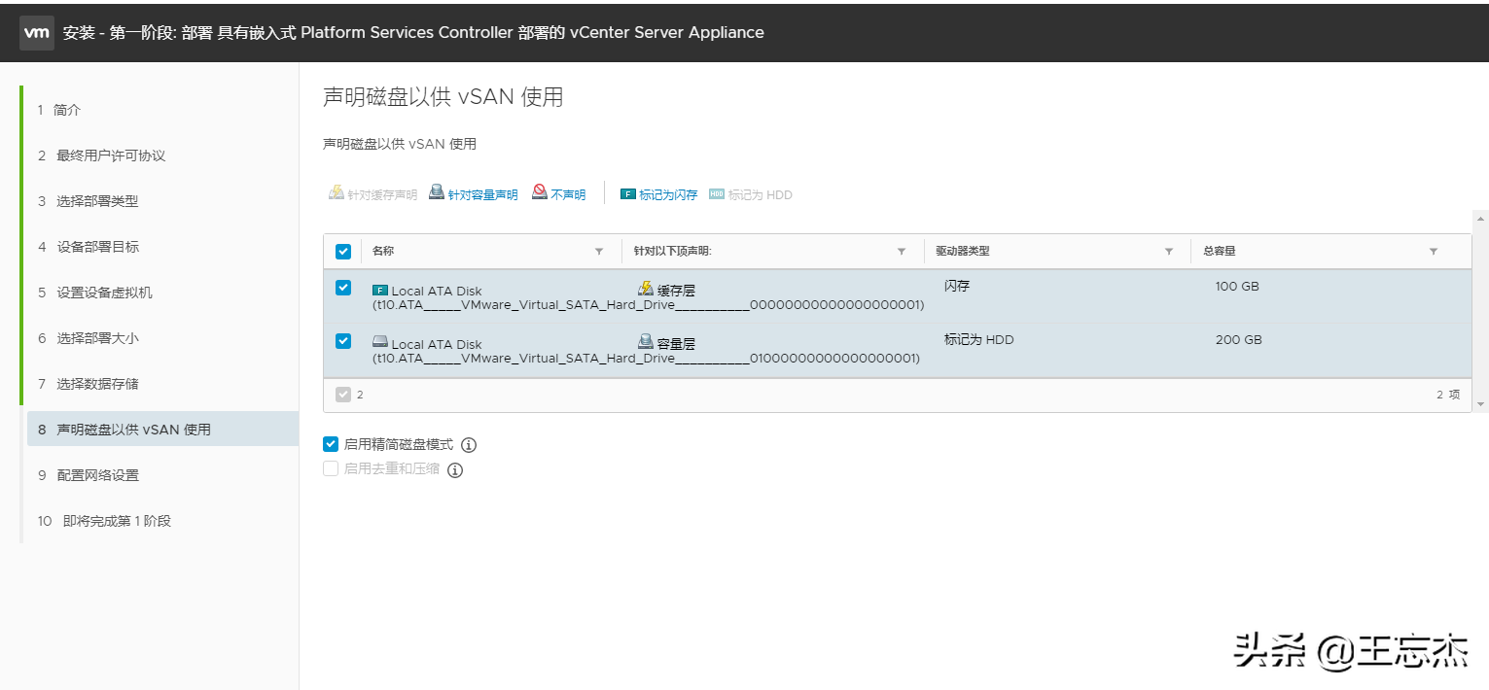Toggle the select-all checkbox in table header
This screenshot has width=1489, height=690.
[343, 252]
